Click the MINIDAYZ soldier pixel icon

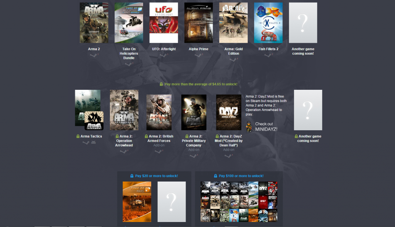pyautogui.click(x=250, y=126)
